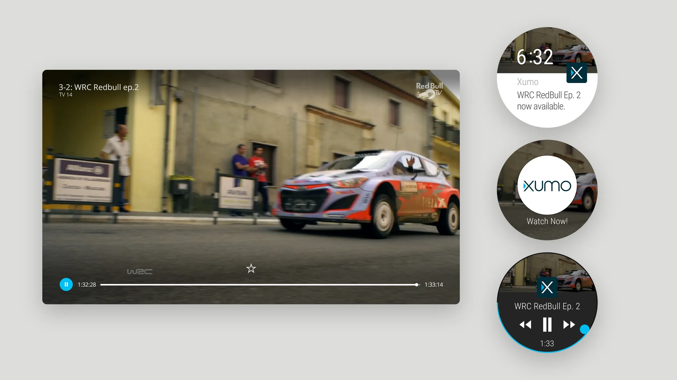
Task: Tap the 'Xumo' app name on the watch notification
Action: click(x=528, y=82)
